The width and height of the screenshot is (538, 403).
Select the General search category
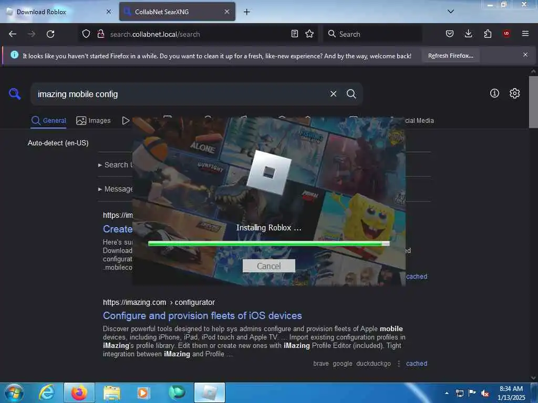[x=48, y=121]
